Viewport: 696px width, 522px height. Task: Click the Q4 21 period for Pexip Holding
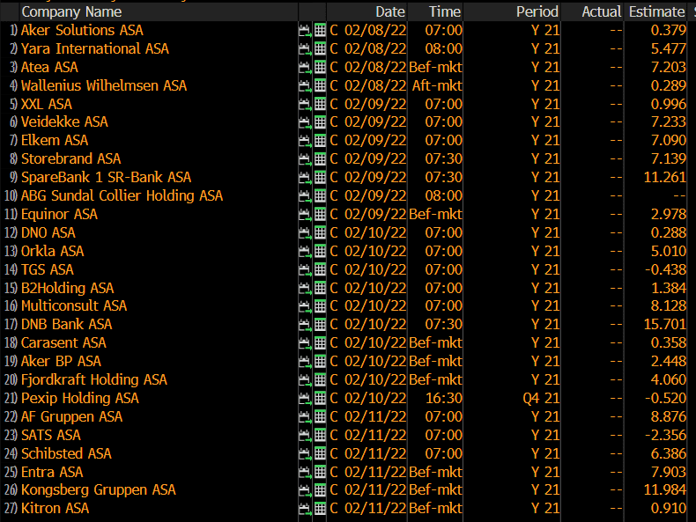[541, 399]
